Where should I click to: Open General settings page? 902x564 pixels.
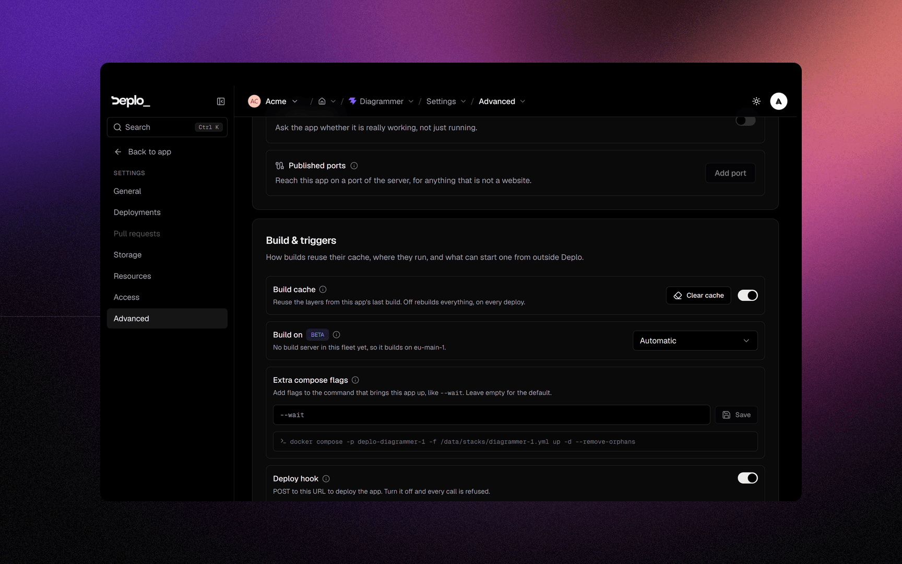pos(167,191)
